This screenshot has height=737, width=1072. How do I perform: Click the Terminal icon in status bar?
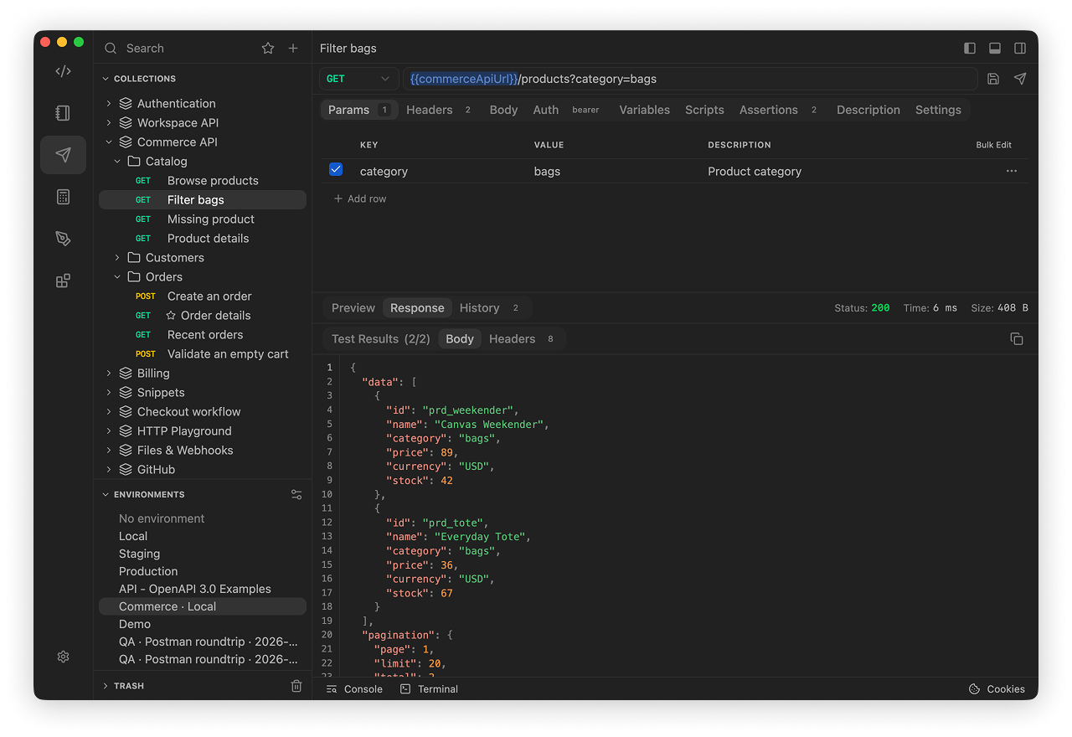coord(405,689)
